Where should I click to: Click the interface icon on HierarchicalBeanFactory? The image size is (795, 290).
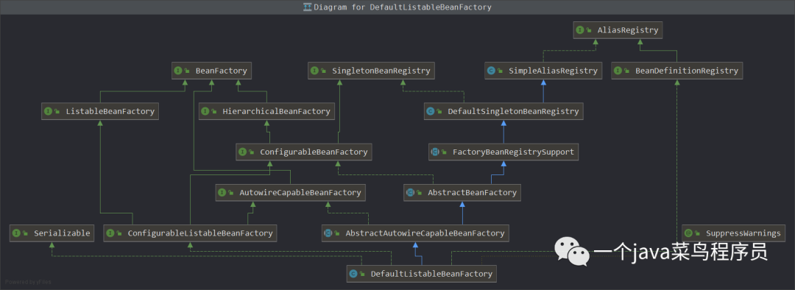point(206,112)
